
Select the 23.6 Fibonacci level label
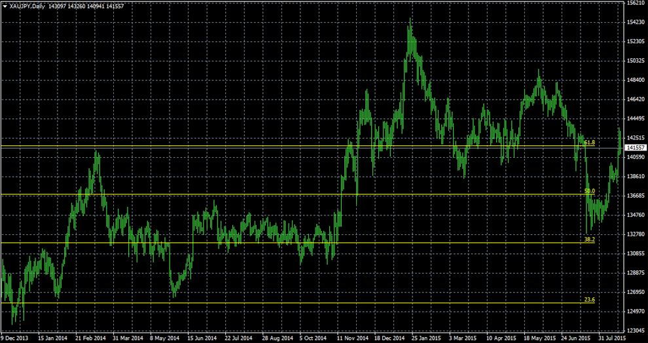pyautogui.click(x=589, y=300)
